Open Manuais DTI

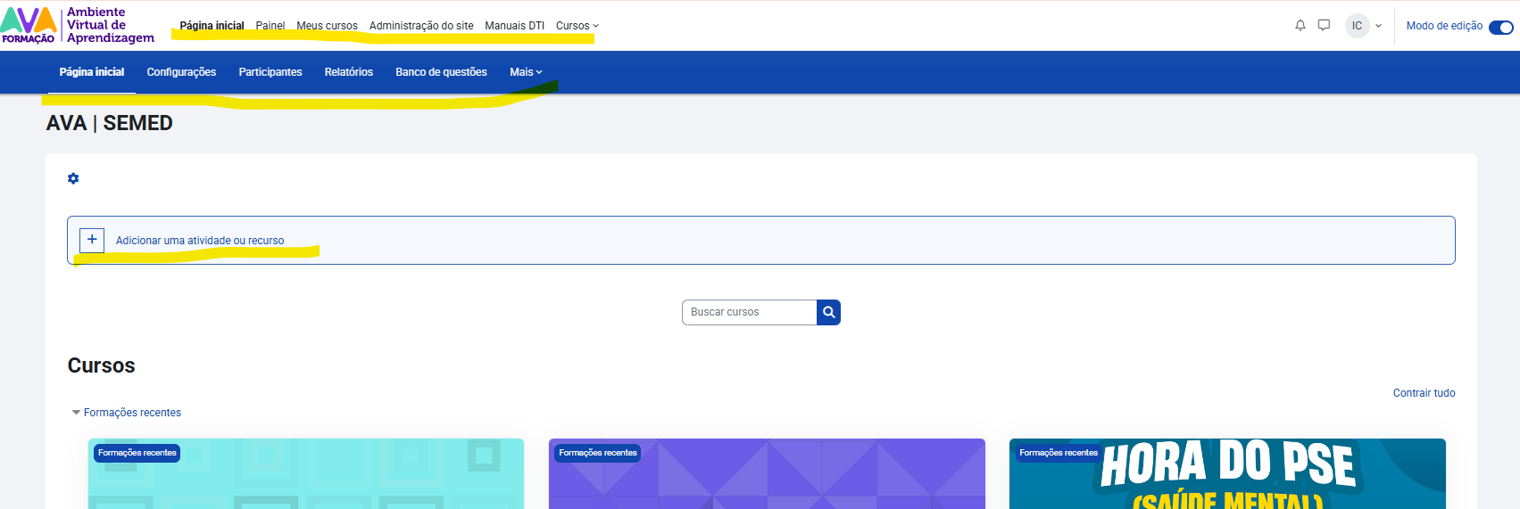514,26
